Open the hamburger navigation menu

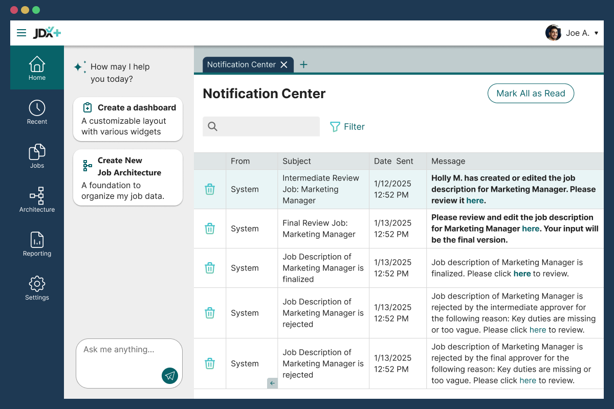[x=21, y=32]
